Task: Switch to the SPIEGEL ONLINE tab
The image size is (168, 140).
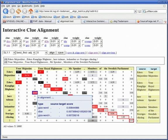Action: coord(15,21)
